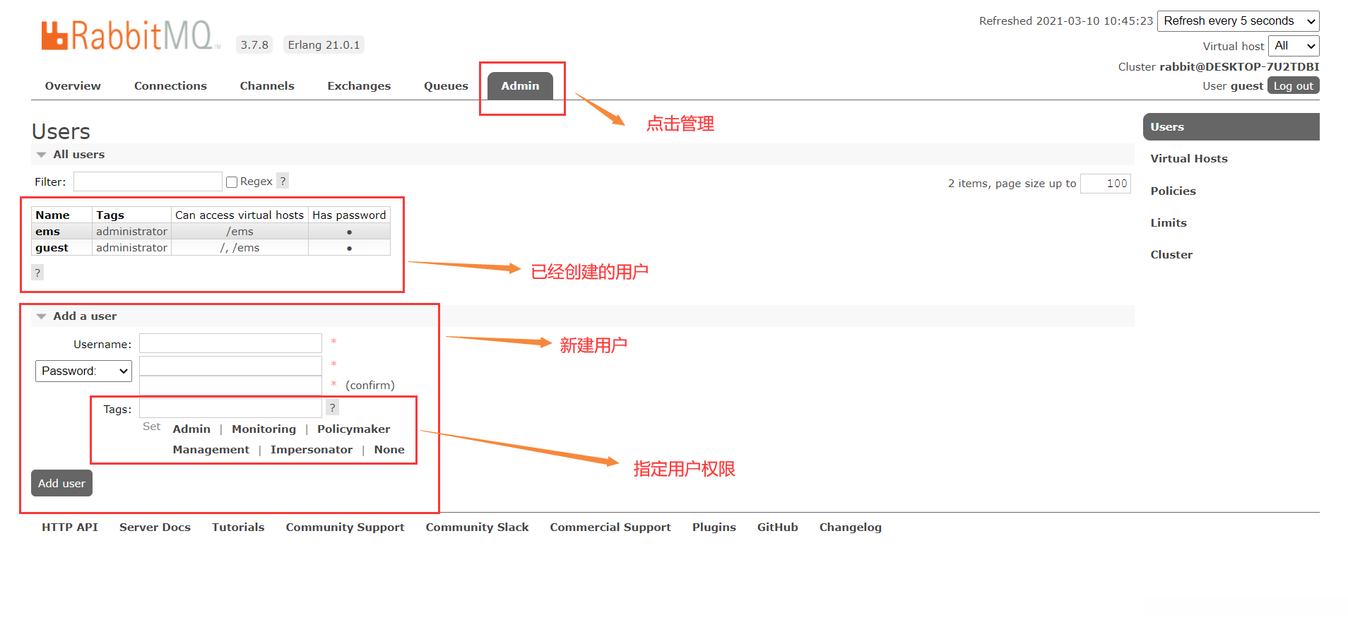Open the Plugins footer link

pyautogui.click(x=714, y=527)
